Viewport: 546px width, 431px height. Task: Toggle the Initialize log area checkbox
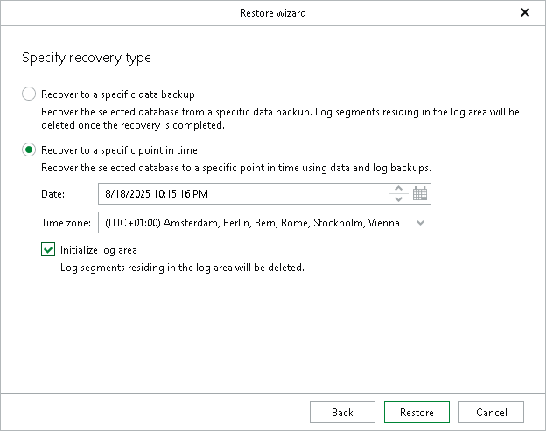(x=48, y=250)
